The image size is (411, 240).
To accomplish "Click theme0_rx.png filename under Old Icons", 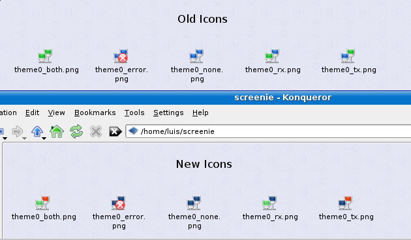I will [x=273, y=70].
